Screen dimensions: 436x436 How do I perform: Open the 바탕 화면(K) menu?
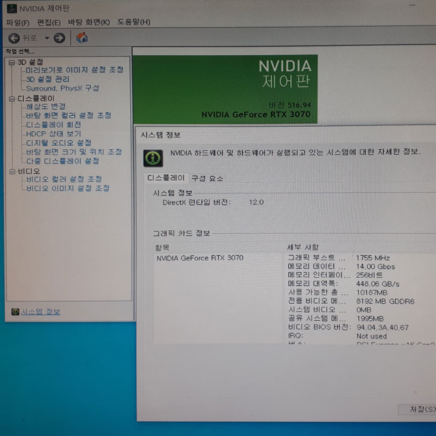(x=89, y=22)
